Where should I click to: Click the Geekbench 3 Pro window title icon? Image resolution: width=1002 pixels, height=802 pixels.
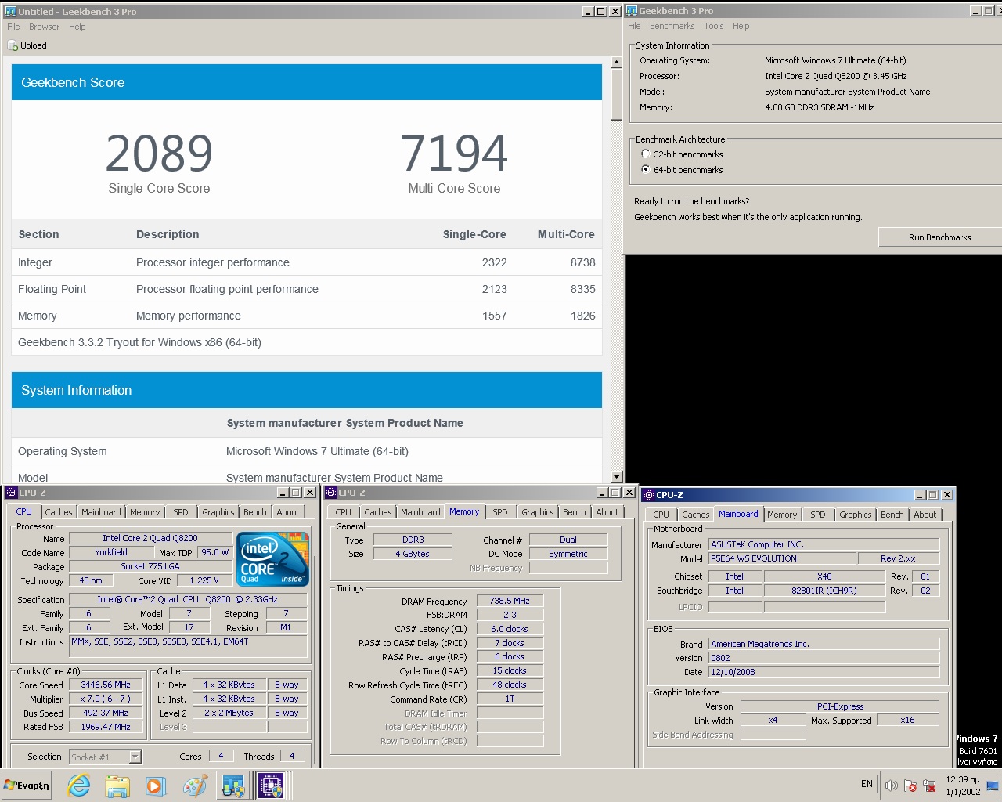tap(632, 11)
